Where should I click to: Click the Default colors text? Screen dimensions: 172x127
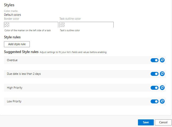12,15
